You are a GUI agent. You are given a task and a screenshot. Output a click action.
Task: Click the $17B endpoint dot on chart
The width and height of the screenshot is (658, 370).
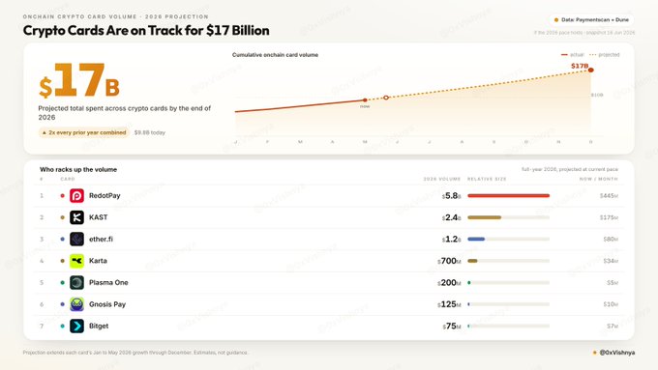(x=591, y=70)
